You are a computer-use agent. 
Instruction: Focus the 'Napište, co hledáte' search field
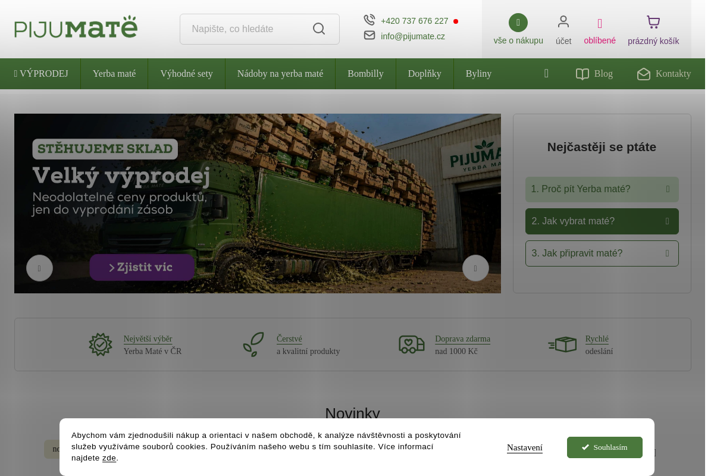pos(259,29)
